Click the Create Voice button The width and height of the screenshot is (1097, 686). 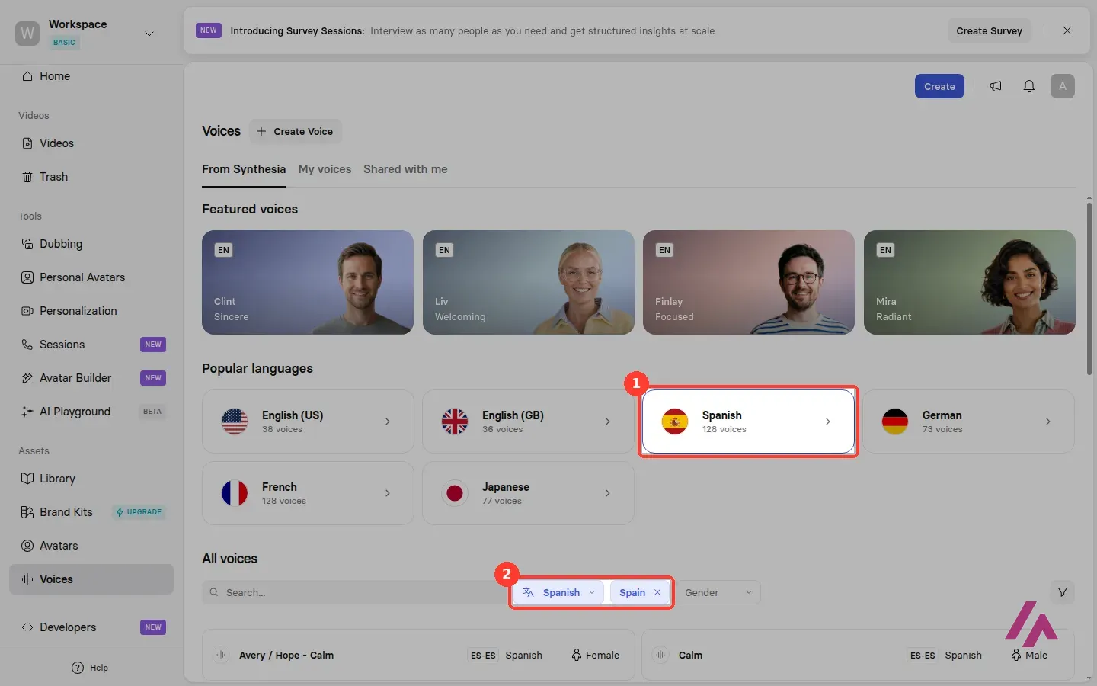295,131
